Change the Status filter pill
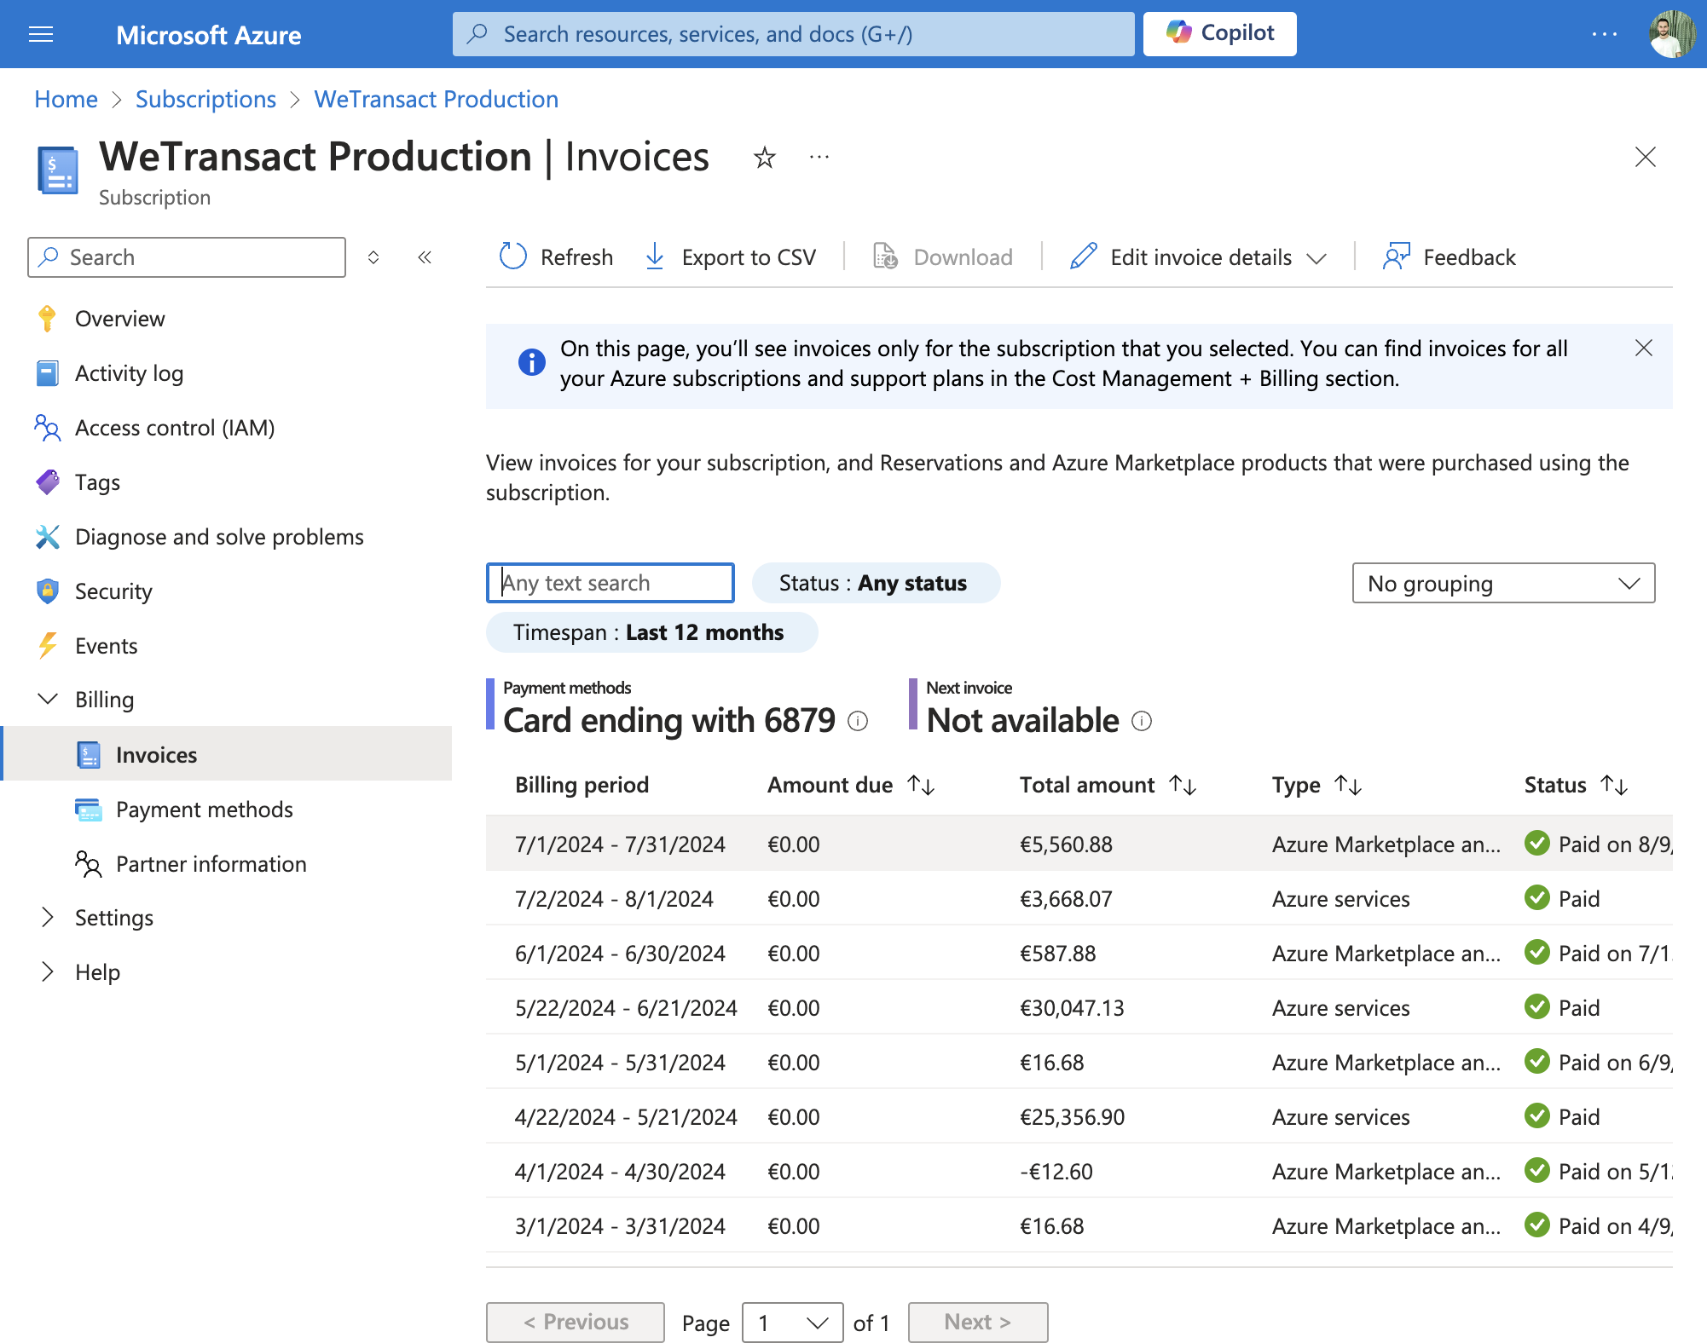This screenshot has height=1343, width=1707. pyautogui.click(x=876, y=583)
